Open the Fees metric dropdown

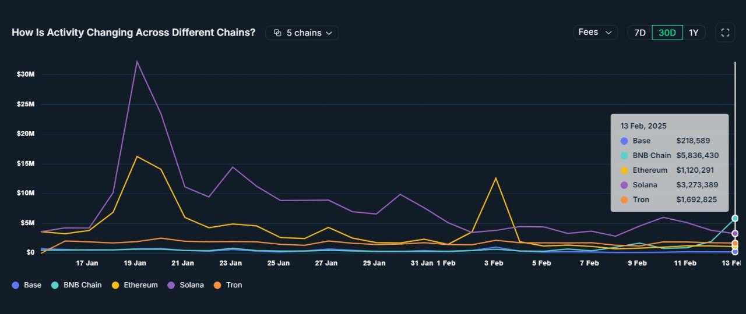[x=595, y=33]
